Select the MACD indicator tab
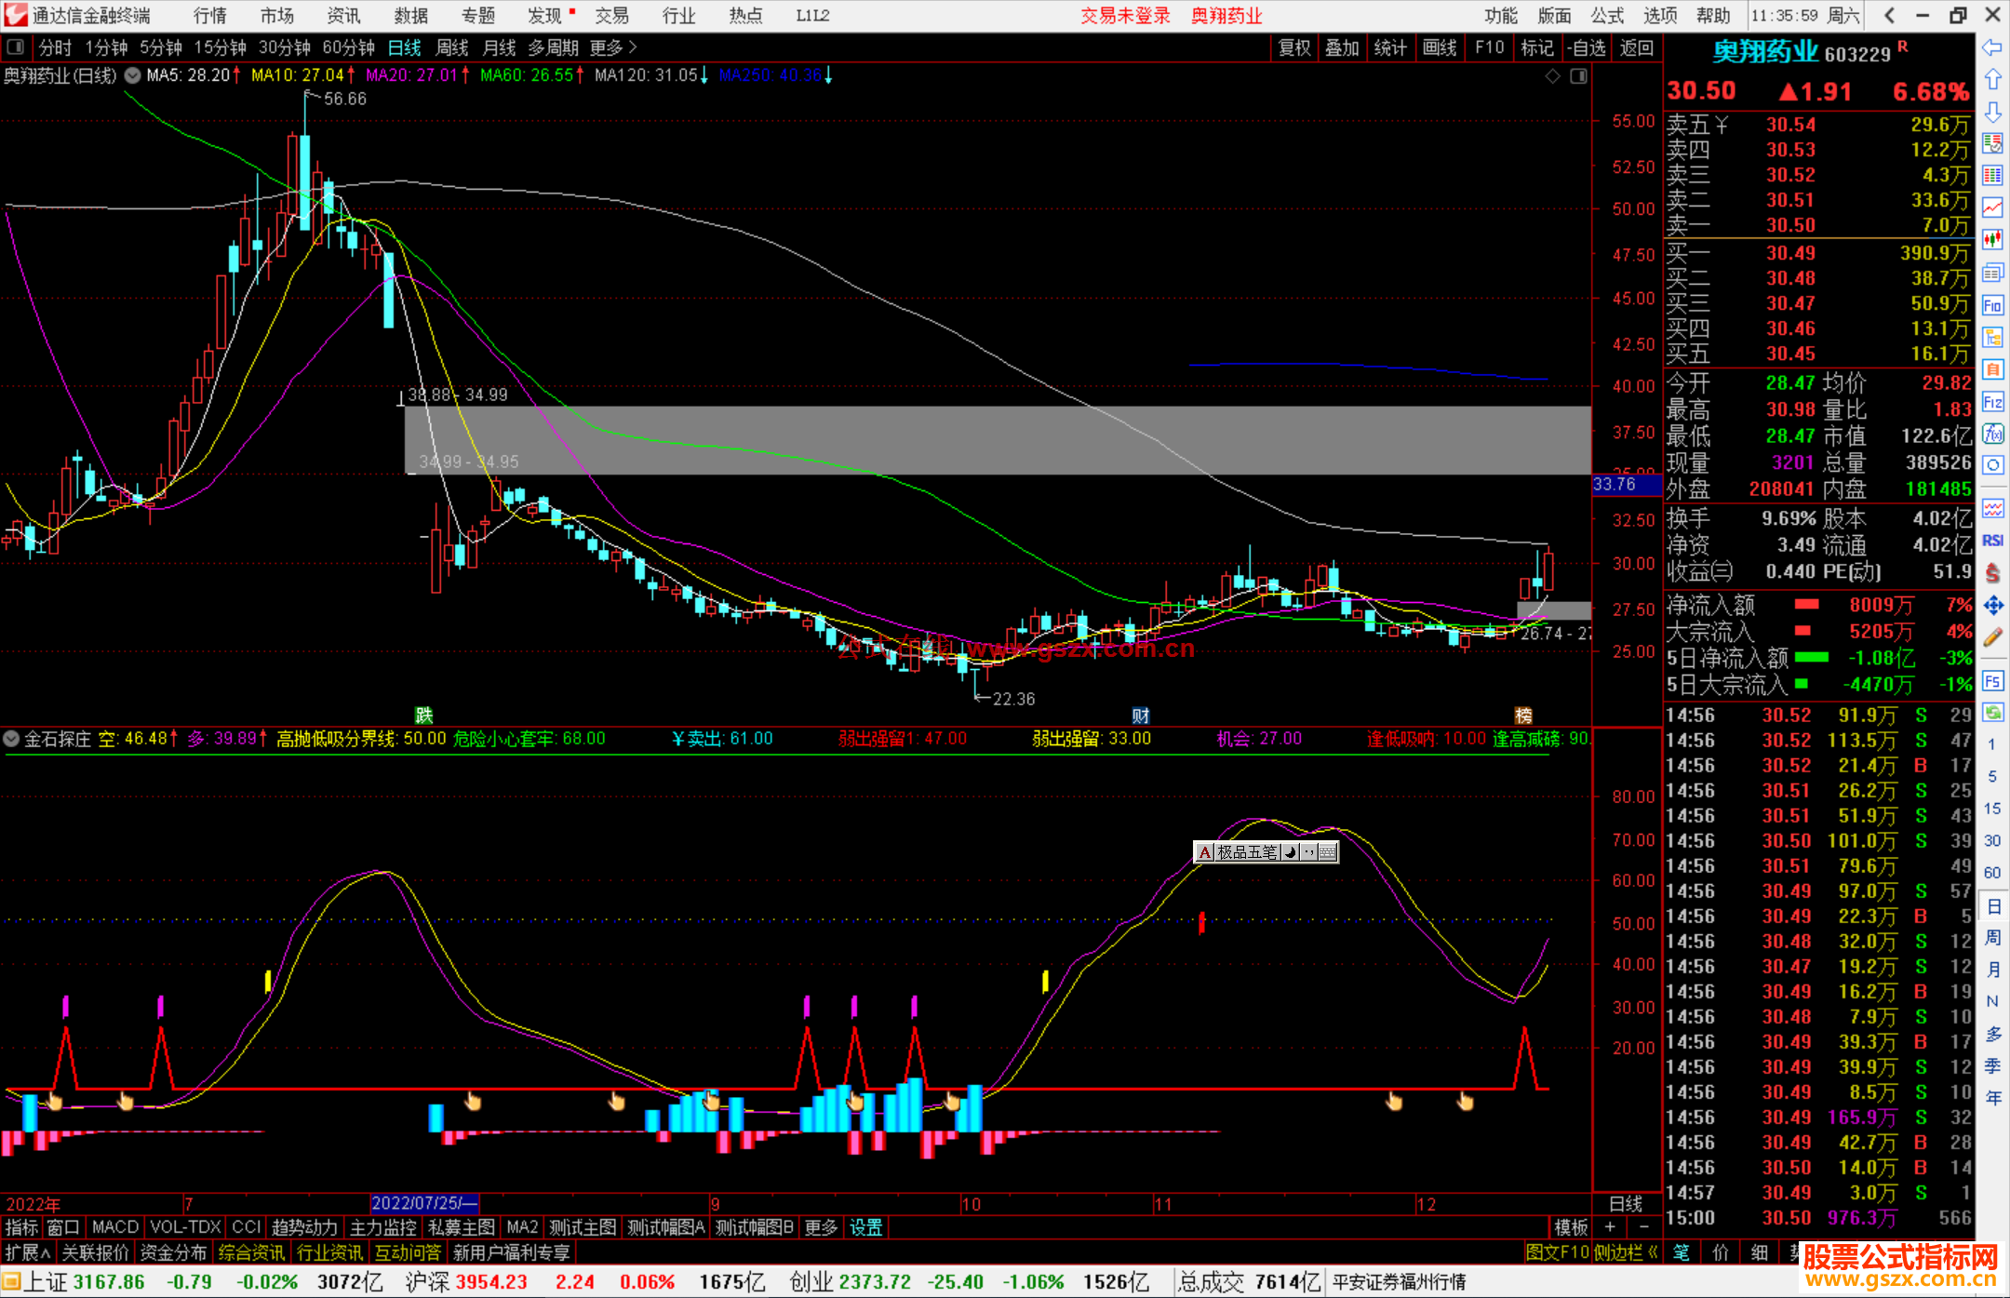This screenshot has width=2010, height=1298. (x=114, y=1227)
